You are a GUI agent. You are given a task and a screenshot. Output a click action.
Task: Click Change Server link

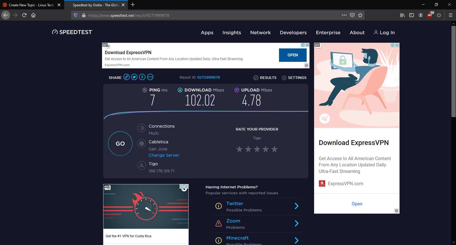164,155
